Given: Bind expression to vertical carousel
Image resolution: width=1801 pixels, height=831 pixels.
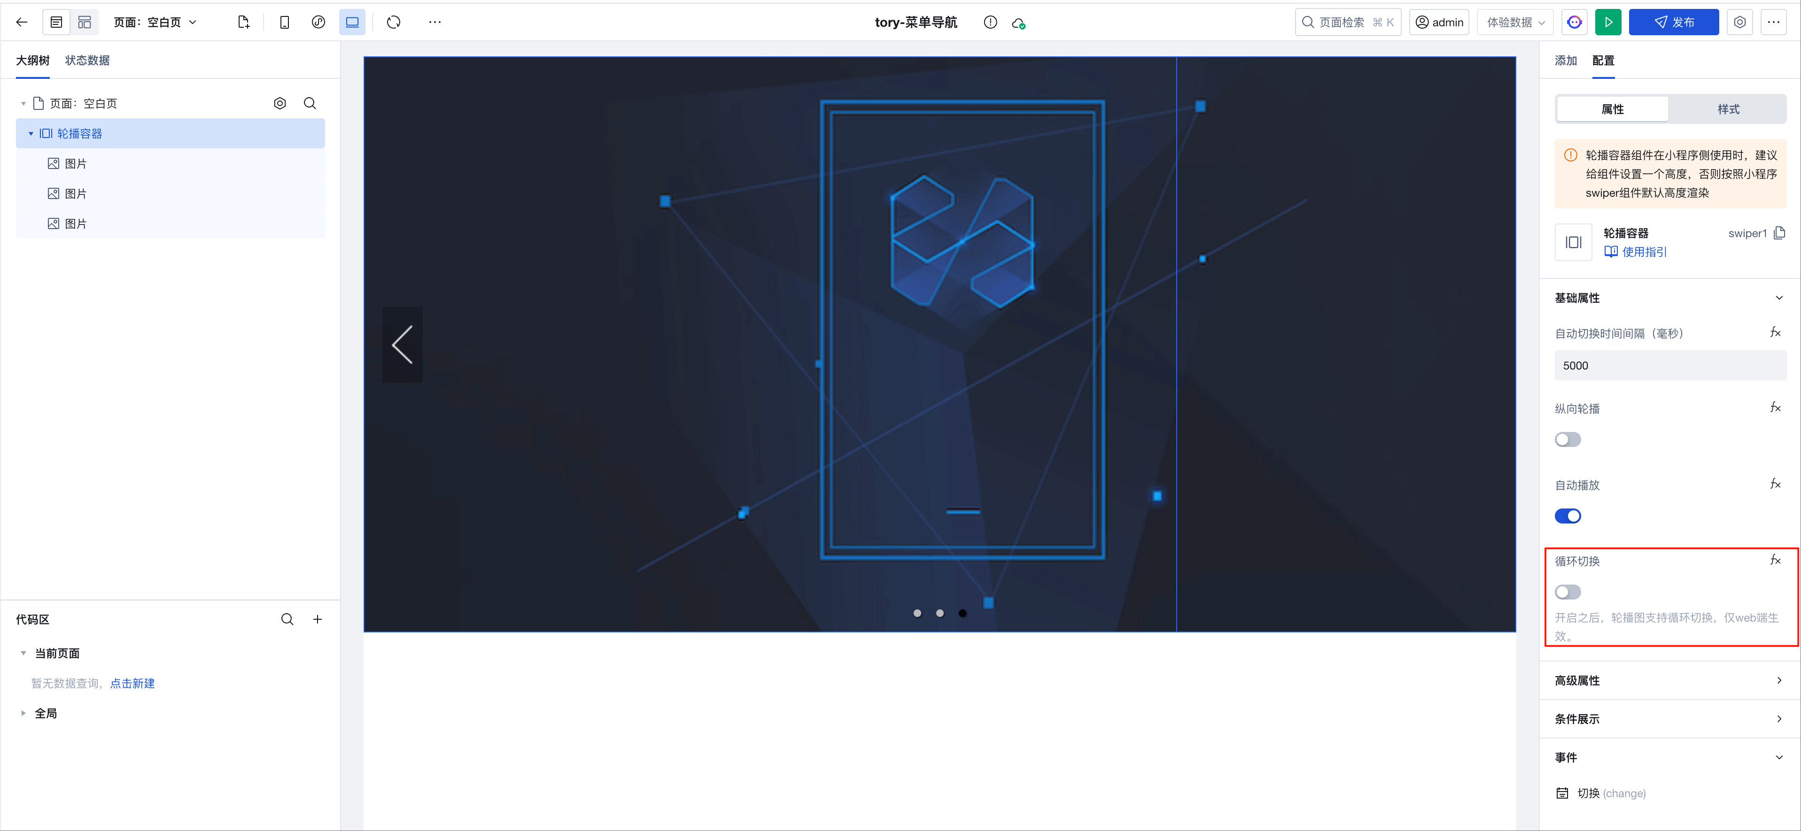Looking at the screenshot, I should (x=1775, y=408).
